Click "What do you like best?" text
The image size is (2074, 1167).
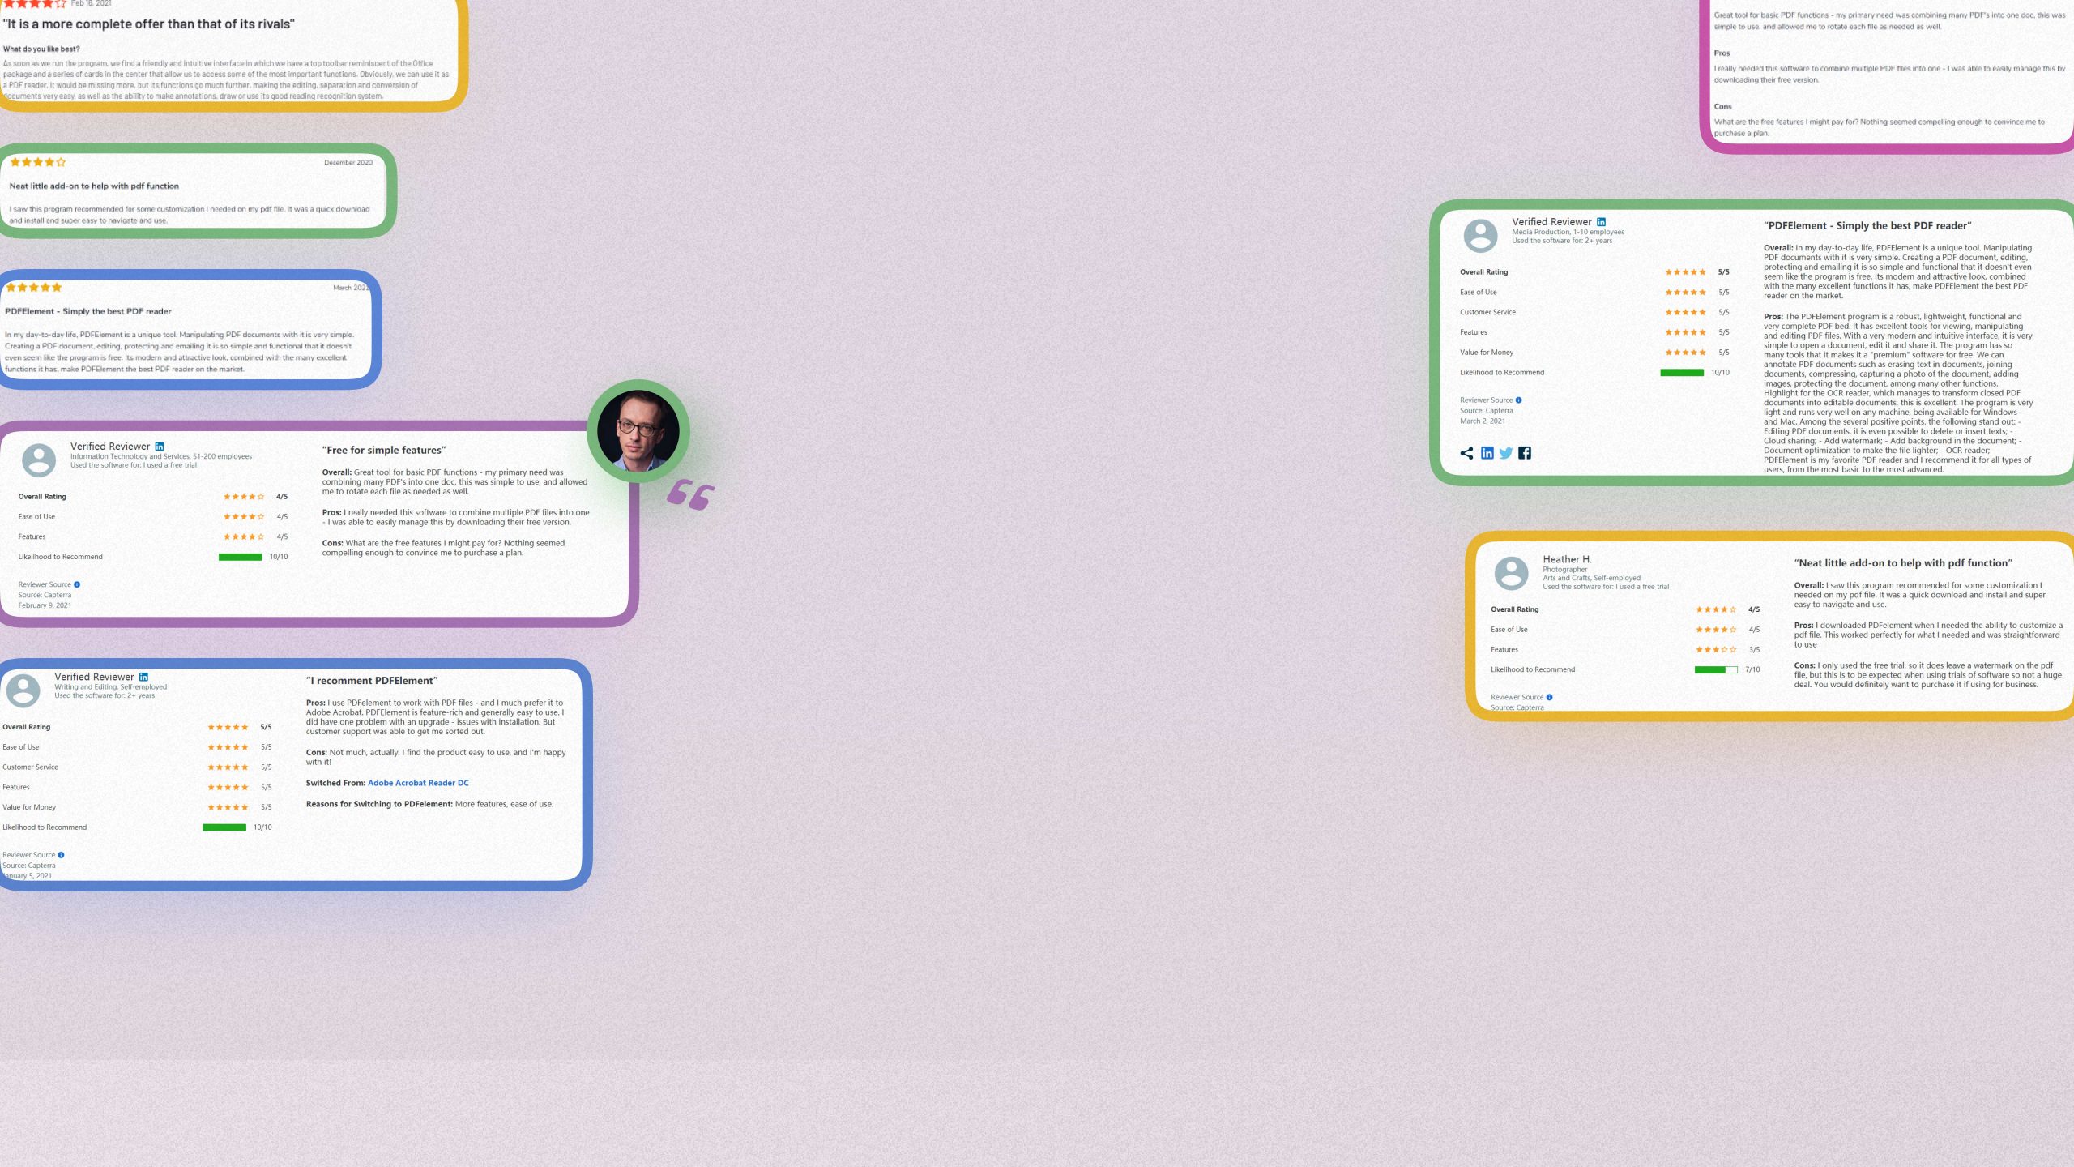41,49
